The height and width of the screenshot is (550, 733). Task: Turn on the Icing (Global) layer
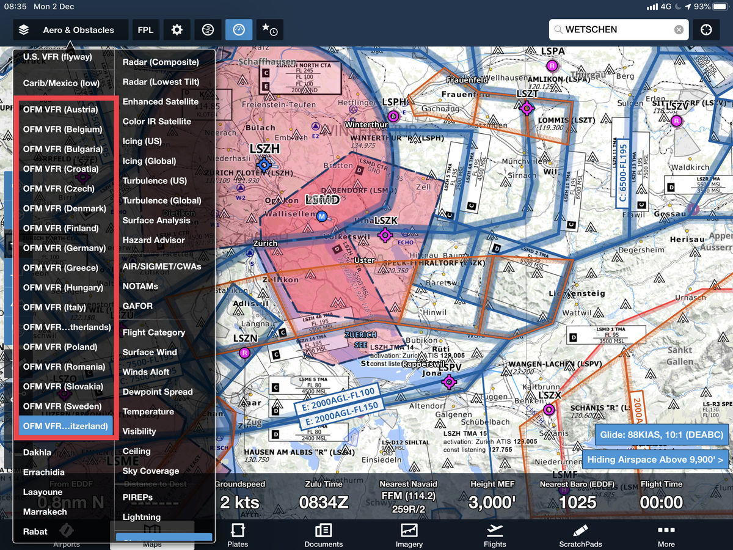tap(149, 161)
